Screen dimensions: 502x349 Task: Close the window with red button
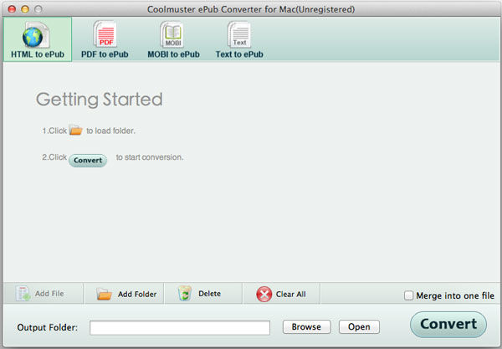(x=12, y=9)
